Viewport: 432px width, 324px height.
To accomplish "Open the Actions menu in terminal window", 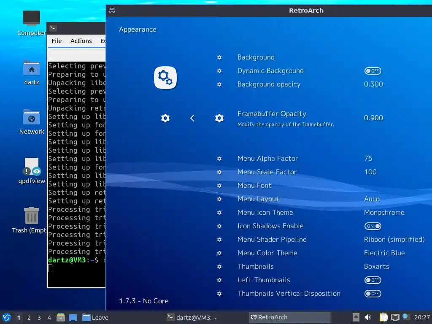I will tap(81, 41).
